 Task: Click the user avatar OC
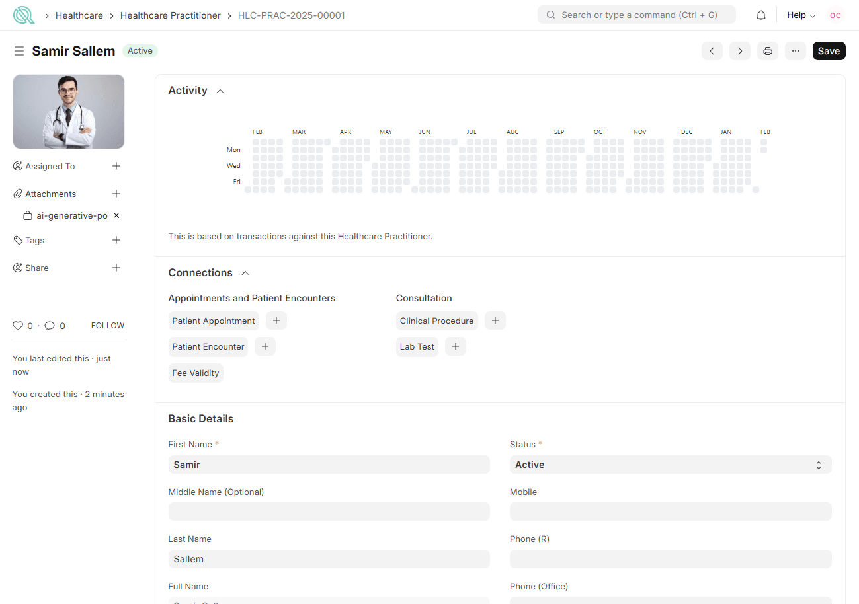[836, 15]
